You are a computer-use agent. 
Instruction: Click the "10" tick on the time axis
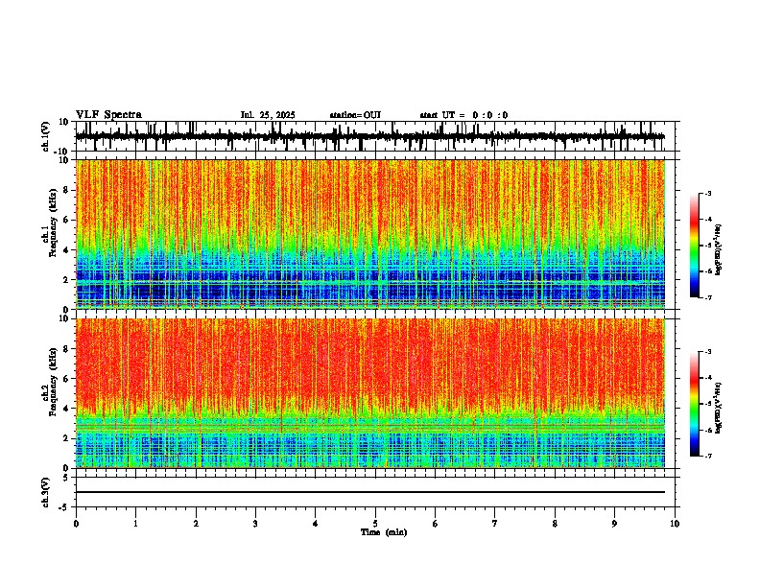click(x=675, y=523)
